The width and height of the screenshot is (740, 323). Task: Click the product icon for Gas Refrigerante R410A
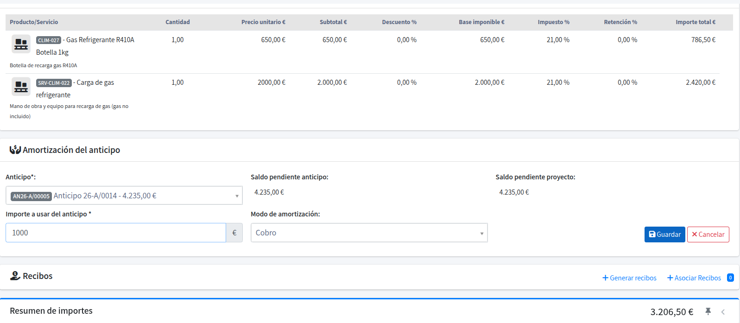pyautogui.click(x=21, y=44)
